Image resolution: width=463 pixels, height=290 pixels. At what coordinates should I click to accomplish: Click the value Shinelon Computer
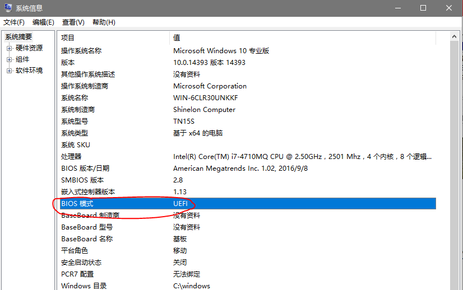click(205, 110)
